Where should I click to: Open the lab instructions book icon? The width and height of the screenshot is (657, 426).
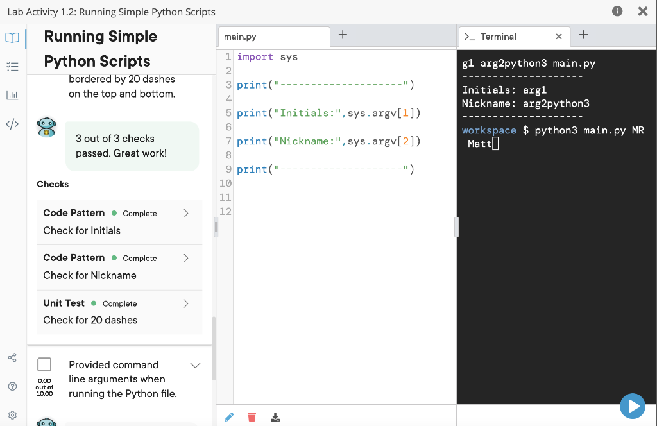(x=12, y=38)
